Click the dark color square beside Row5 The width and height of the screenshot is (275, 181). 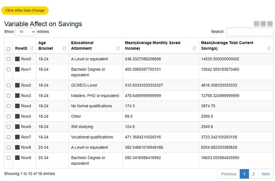[18, 116]
